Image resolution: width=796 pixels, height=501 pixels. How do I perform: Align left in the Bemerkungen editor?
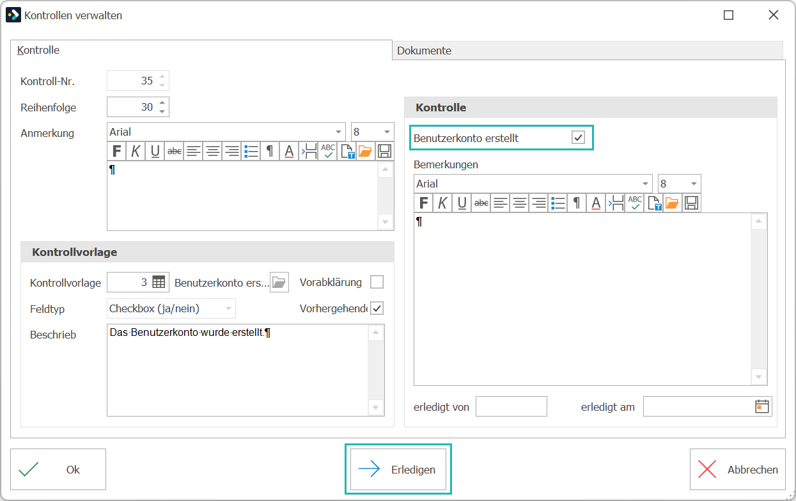[500, 203]
